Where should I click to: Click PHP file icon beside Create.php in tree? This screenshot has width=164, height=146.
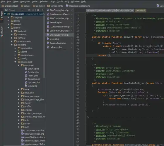coord(26,69)
